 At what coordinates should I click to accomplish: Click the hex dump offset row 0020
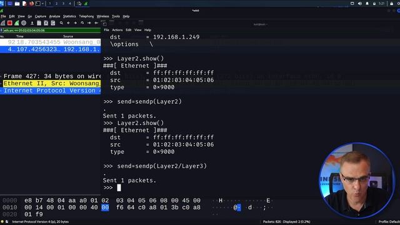pos(10,214)
